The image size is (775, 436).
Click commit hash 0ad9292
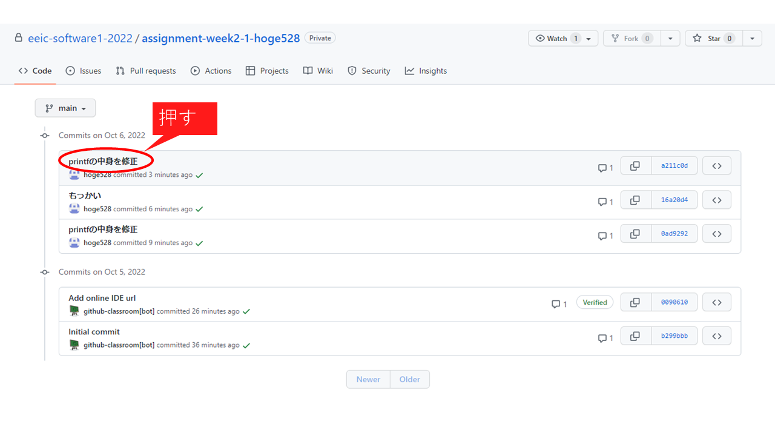click(674, 234)
